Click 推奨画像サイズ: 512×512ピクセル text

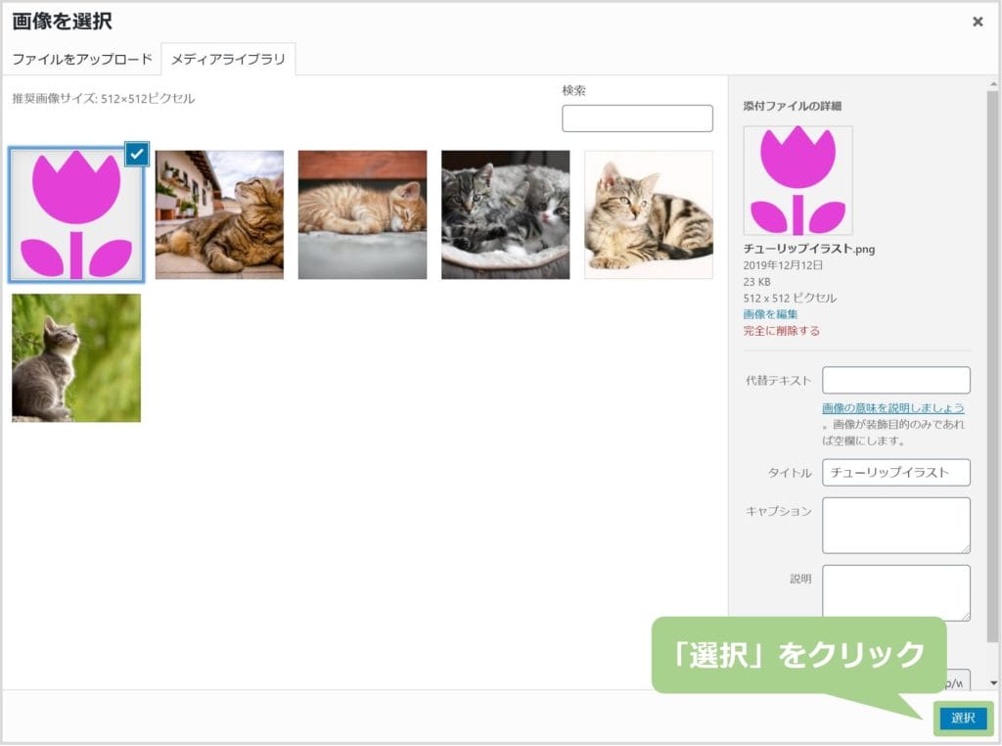tap(104, 99)
